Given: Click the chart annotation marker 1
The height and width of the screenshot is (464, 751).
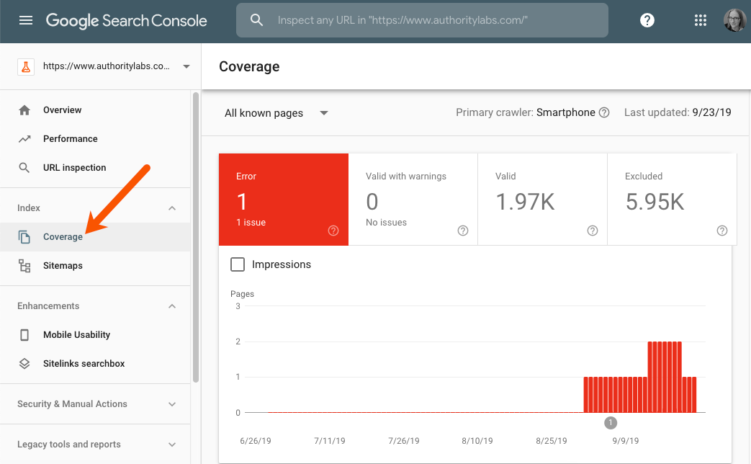Looking at the screenshot, I should coord(611,423).
